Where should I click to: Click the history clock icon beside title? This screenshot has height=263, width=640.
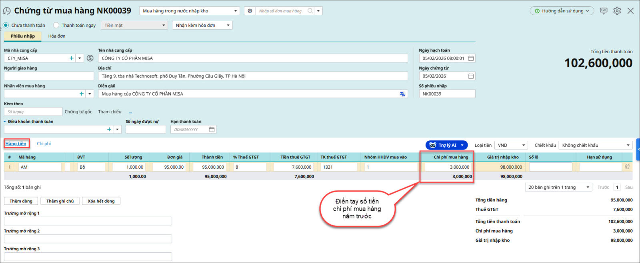[7, 11]
